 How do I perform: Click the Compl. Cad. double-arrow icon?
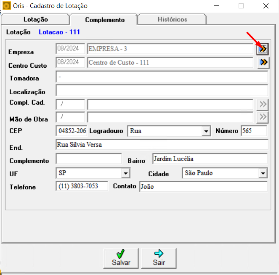click(263, 104)
